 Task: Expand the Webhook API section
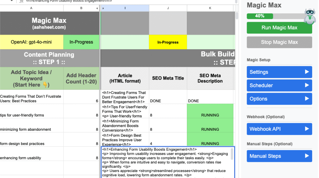tap(279, 129)
